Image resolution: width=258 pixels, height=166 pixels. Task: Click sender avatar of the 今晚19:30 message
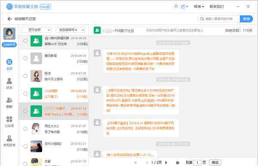(x=97, y=53)
